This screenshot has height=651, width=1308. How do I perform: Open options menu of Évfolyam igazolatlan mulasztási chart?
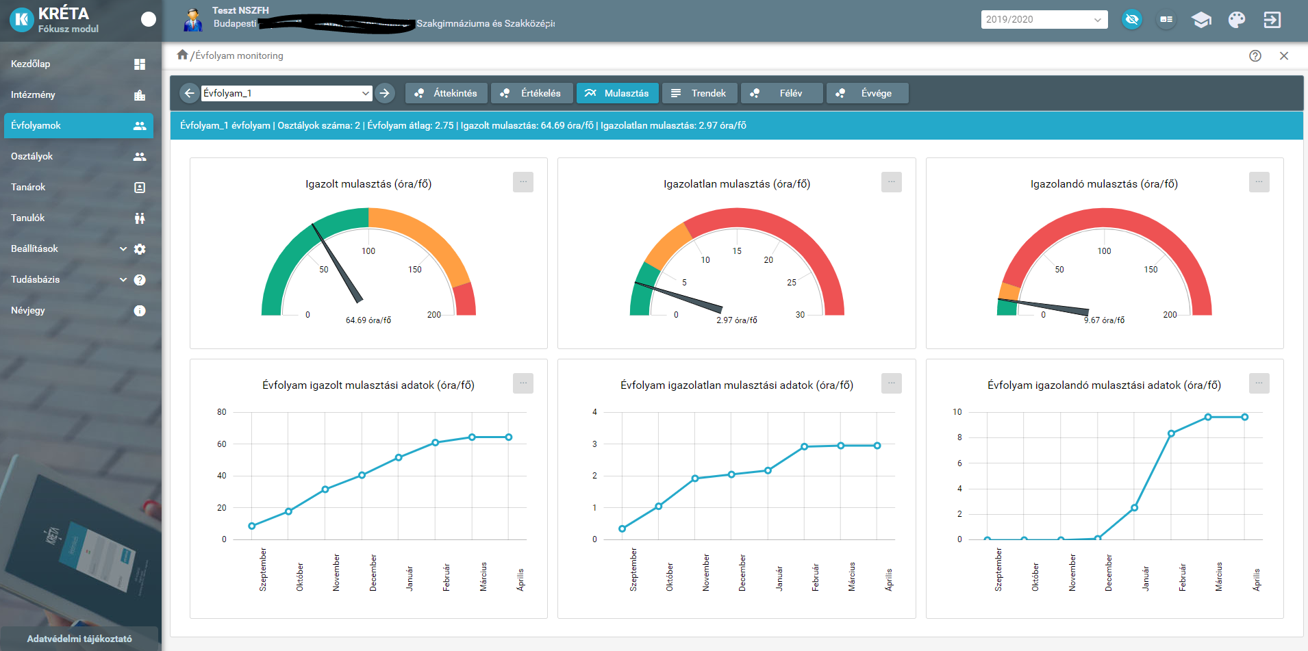(892, 383)
